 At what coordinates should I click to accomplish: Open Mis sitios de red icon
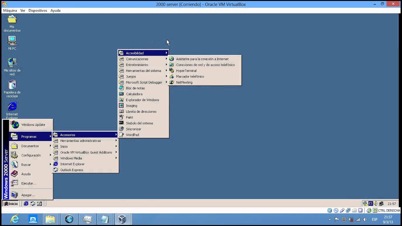pos(12,67)
